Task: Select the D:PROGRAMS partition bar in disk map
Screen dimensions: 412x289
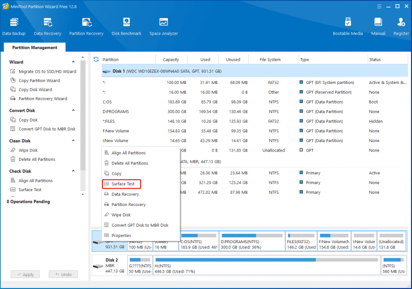Action: [x=252, y=241]
